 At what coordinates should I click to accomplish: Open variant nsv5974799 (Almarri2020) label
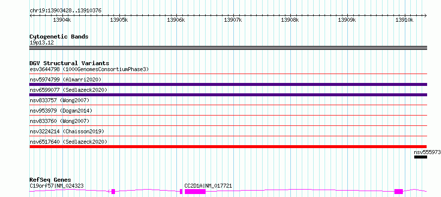pos(65,79)
